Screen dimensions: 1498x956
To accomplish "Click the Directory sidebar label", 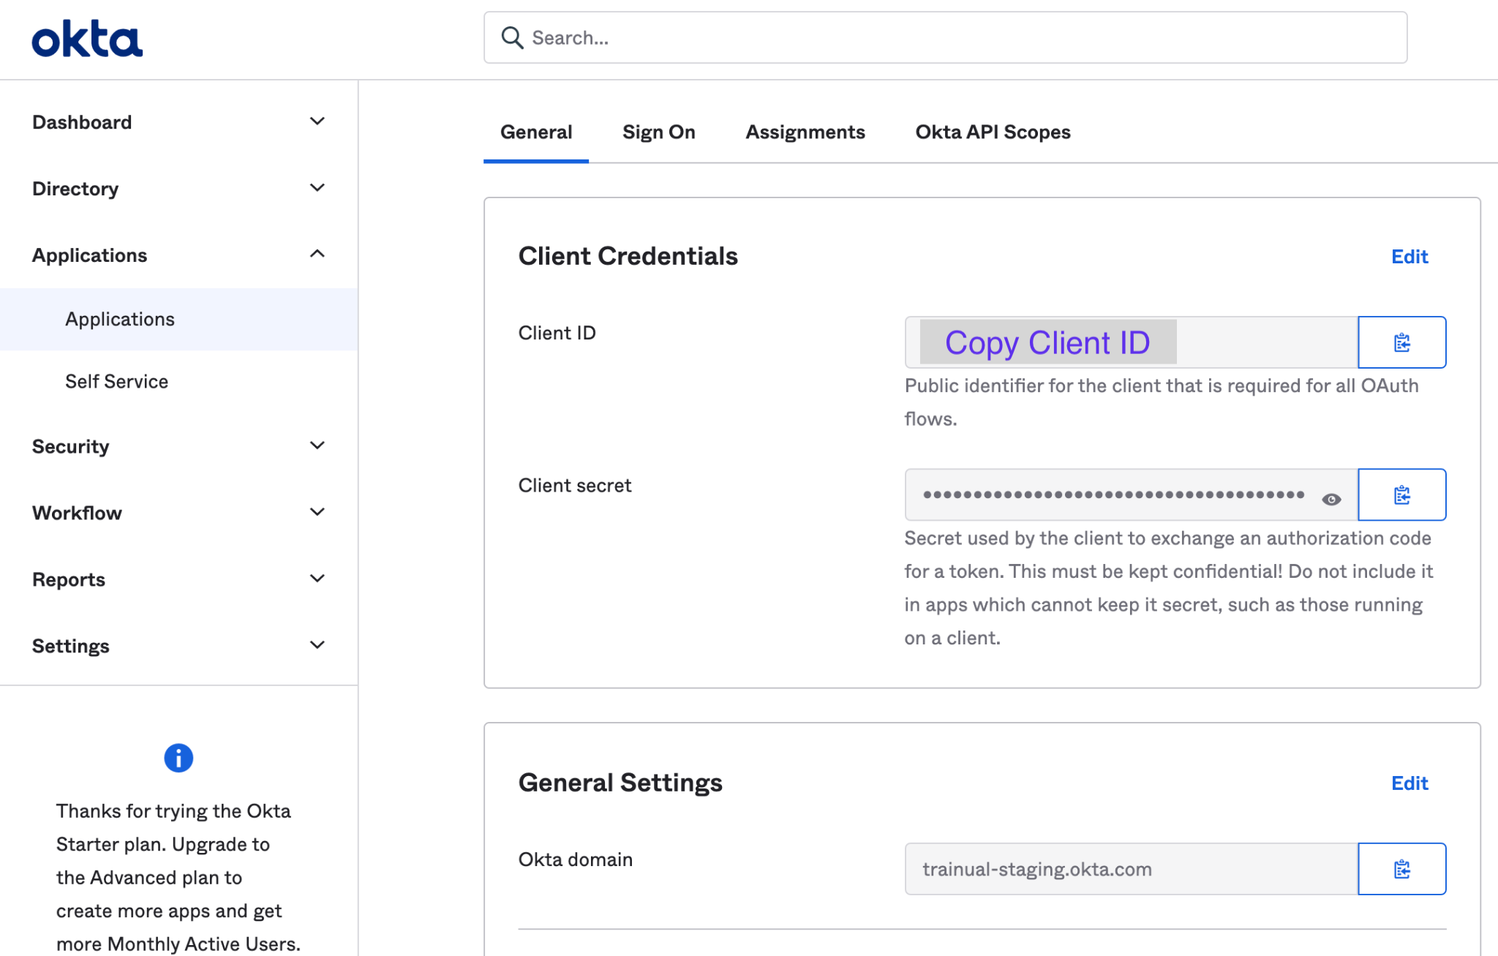I will 75,189.
